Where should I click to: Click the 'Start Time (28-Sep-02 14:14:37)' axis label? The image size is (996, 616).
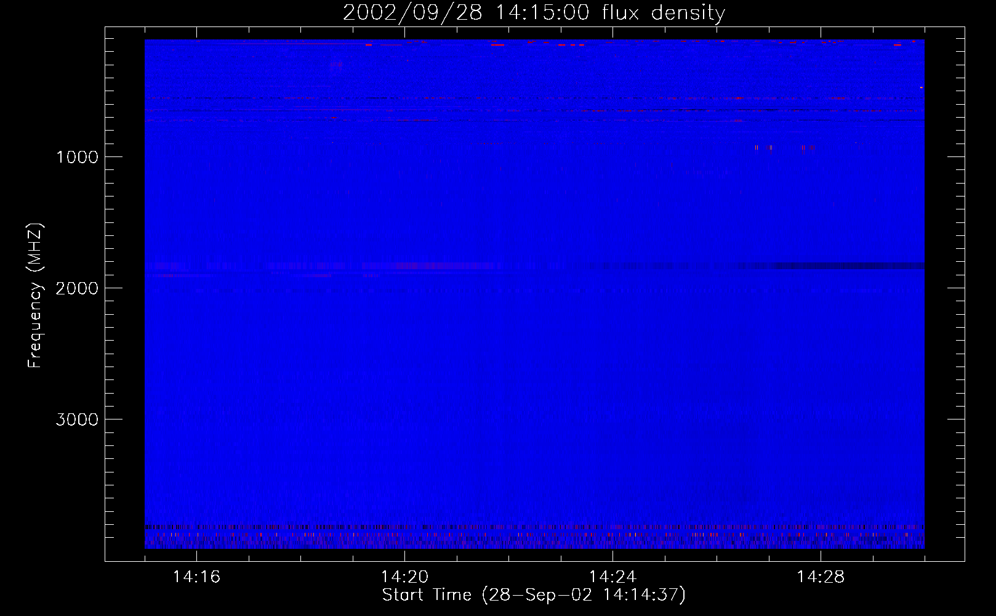(534, 595)
